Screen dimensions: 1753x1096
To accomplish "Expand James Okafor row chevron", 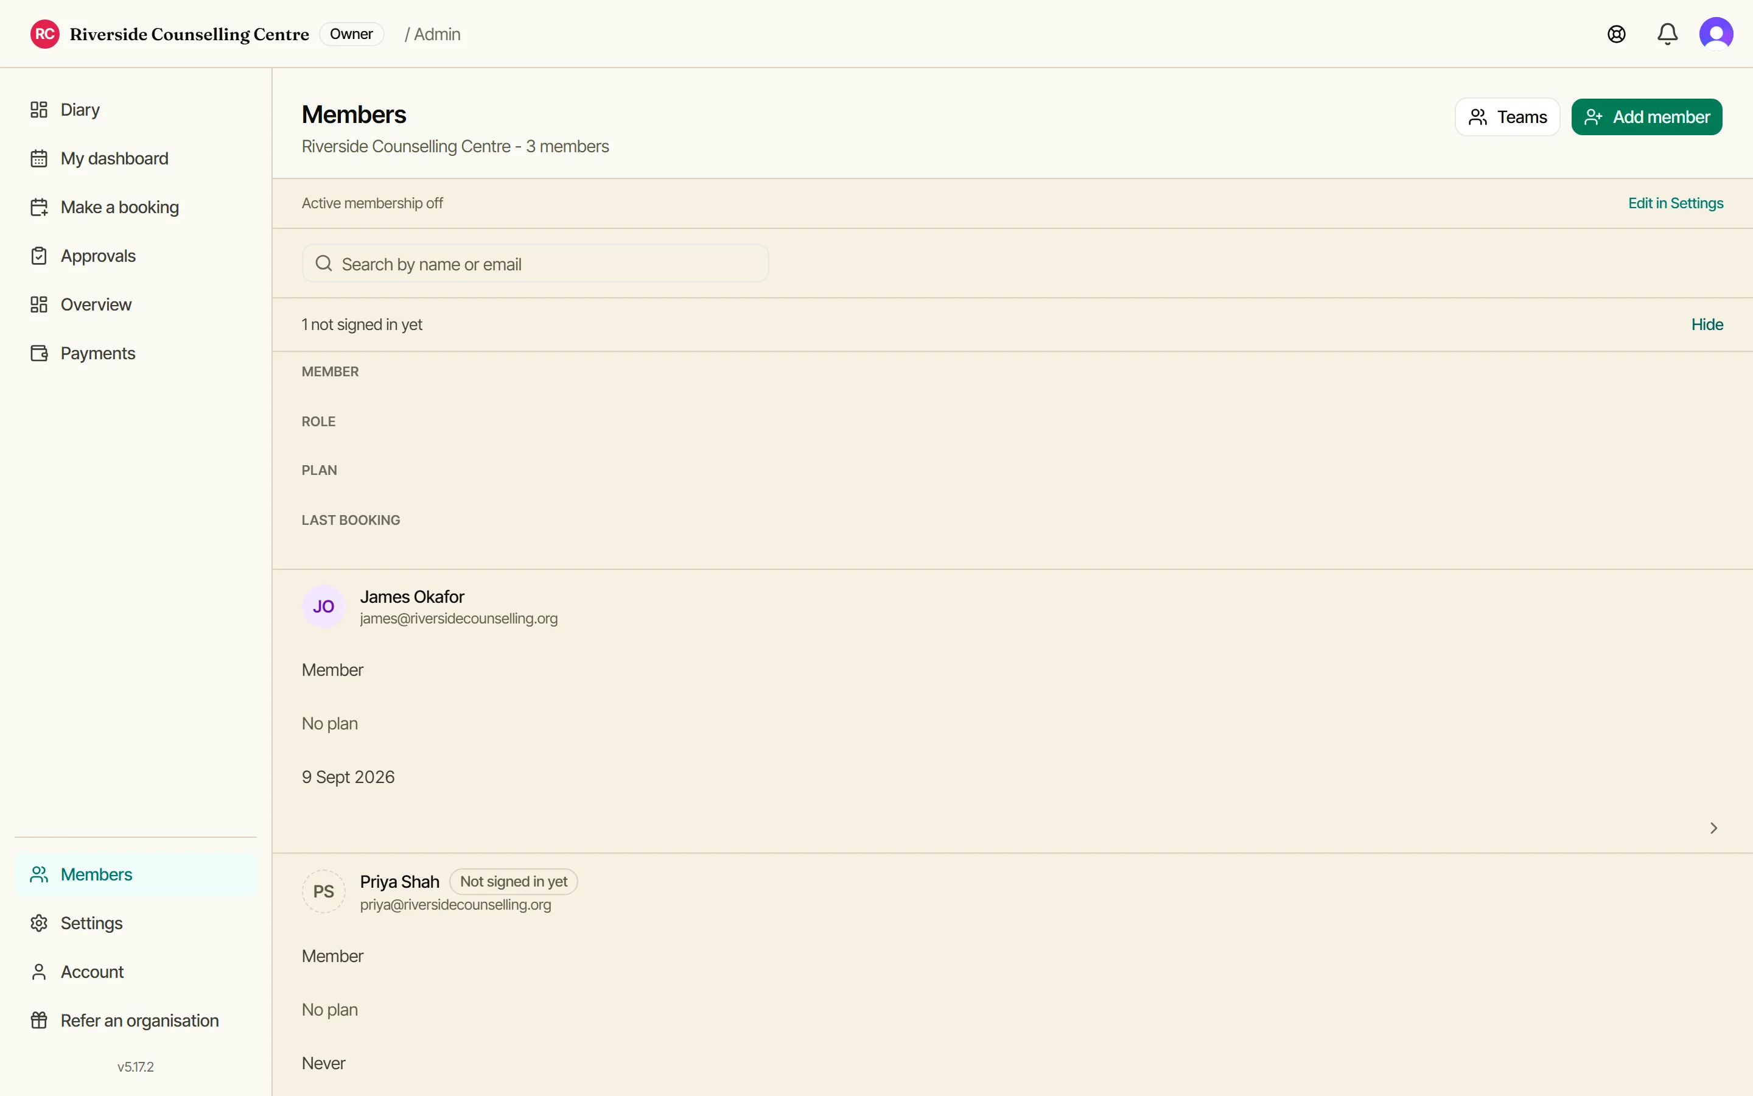I will click(x=1714, y=828).
